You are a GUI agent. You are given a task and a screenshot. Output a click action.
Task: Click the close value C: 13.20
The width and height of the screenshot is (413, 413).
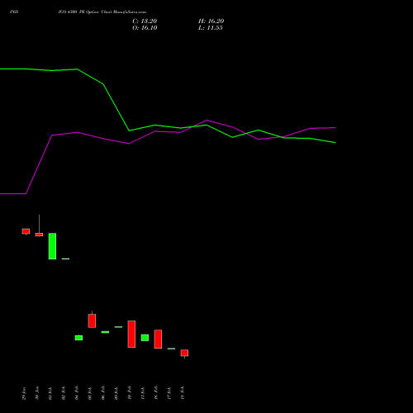[145, 21]
